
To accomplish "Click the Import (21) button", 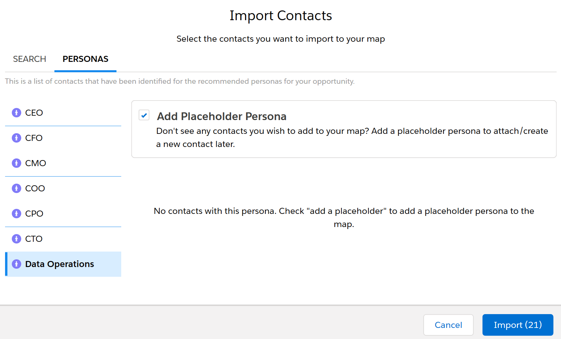I will click(518, 325).
